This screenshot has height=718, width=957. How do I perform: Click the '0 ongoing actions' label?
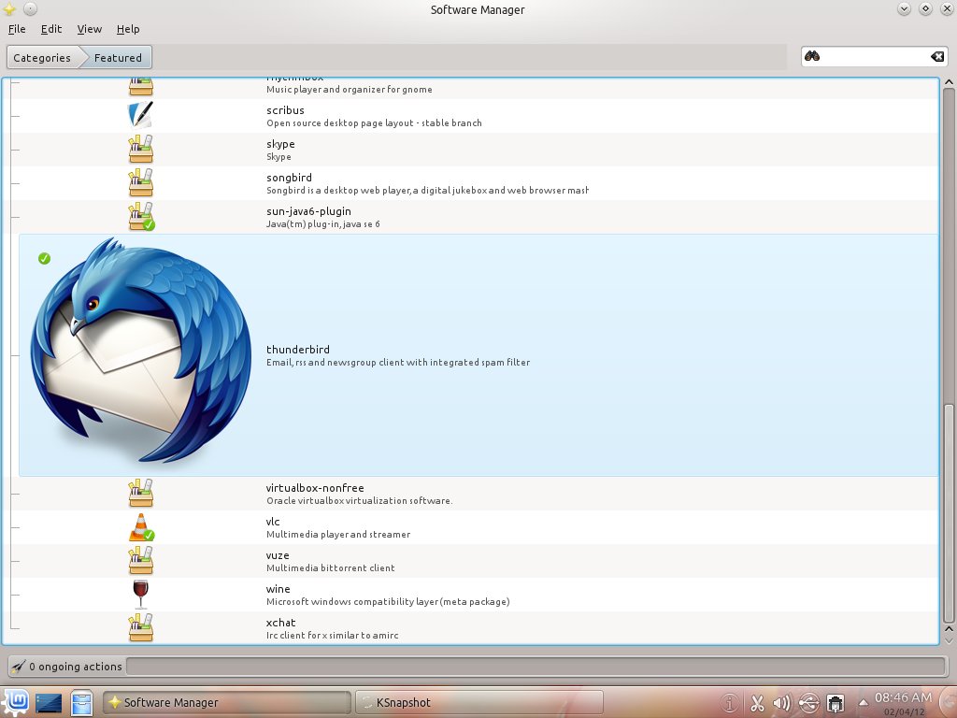pos(76,666)
